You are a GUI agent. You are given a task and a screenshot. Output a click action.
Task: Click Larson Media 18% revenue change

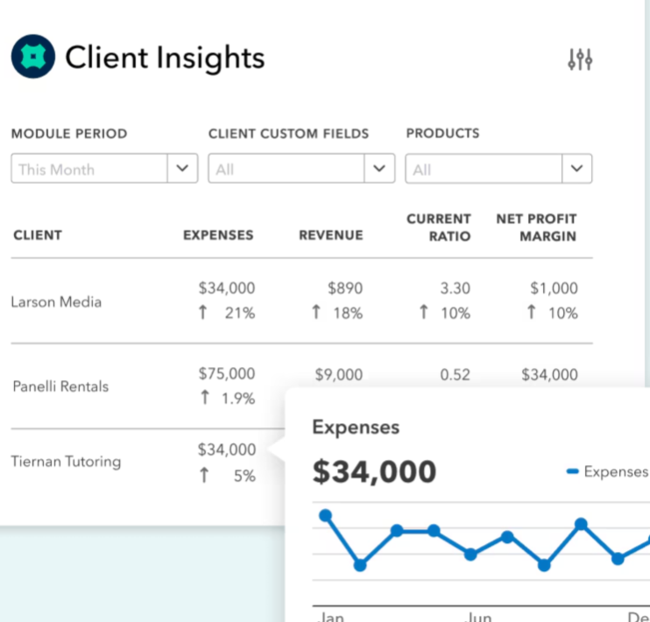click(x=337, y=313)
